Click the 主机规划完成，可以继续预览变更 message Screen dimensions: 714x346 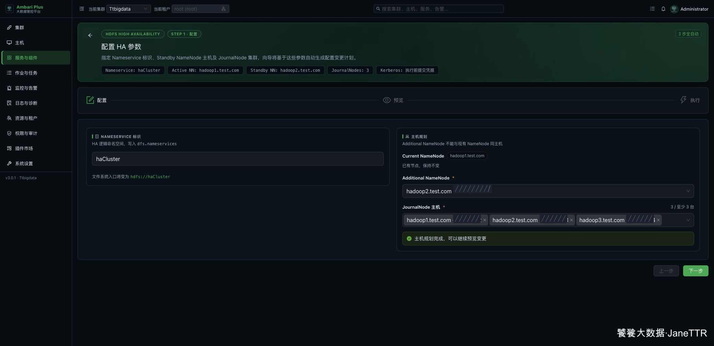450,239
